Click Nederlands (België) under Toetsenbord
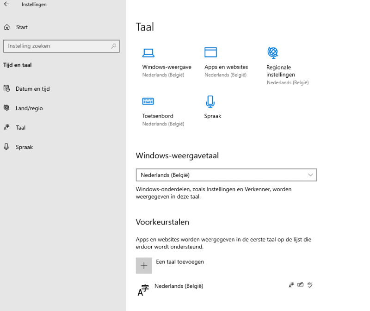Screen dimensions: 370x311 (x=163, y=124)
